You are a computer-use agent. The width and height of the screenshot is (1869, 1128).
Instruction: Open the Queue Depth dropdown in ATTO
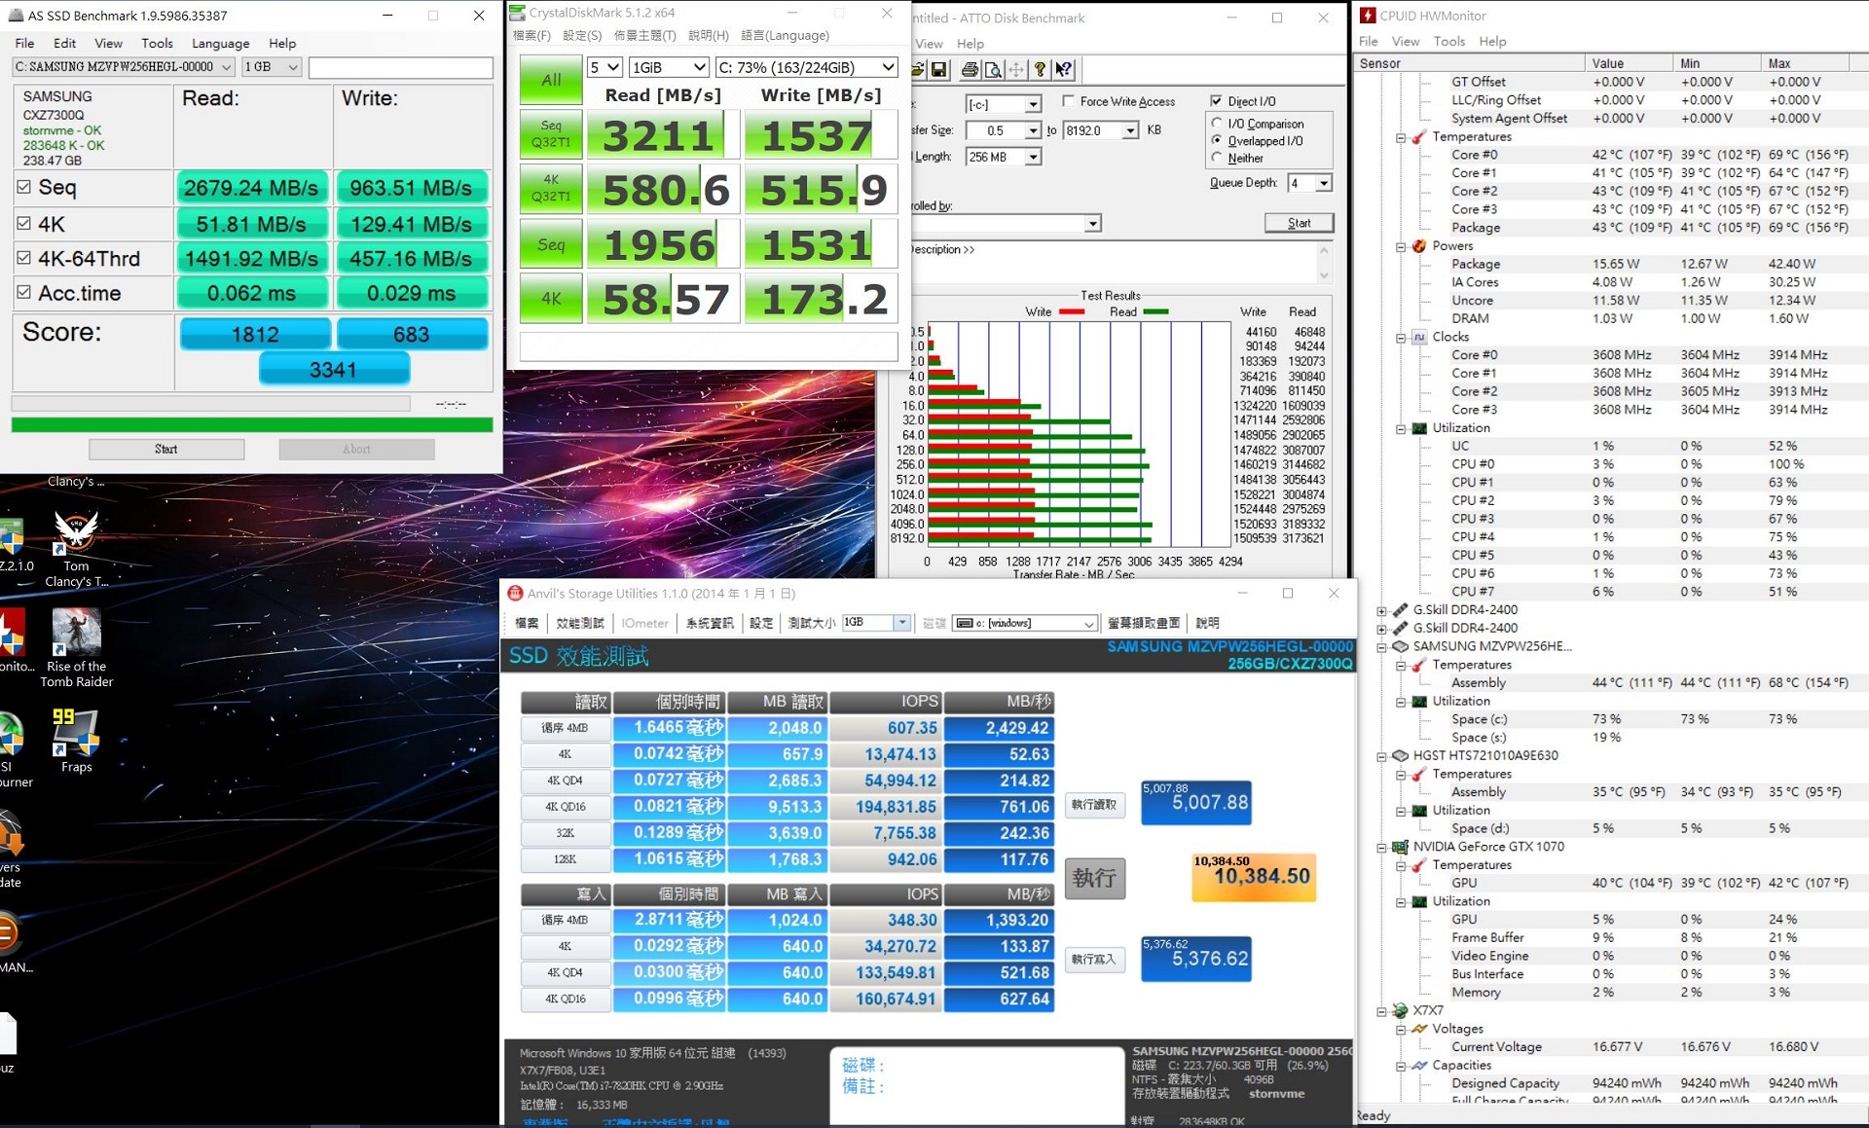(1309, 183)
